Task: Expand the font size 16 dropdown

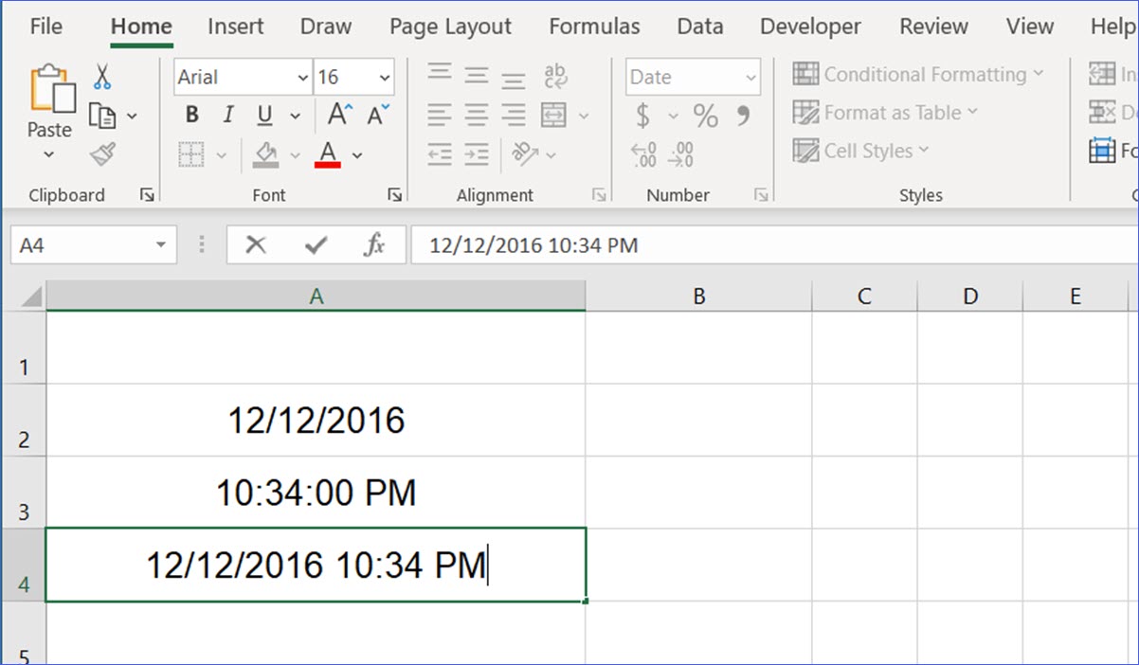Action: (x=385, y=78)
